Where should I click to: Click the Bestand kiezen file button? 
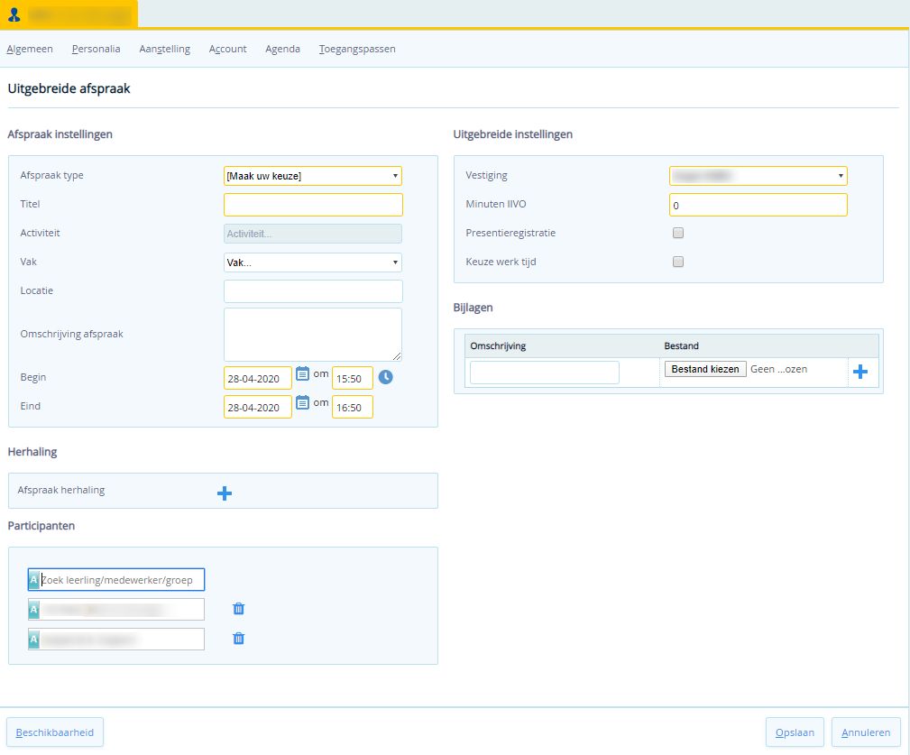click(705, 369)
